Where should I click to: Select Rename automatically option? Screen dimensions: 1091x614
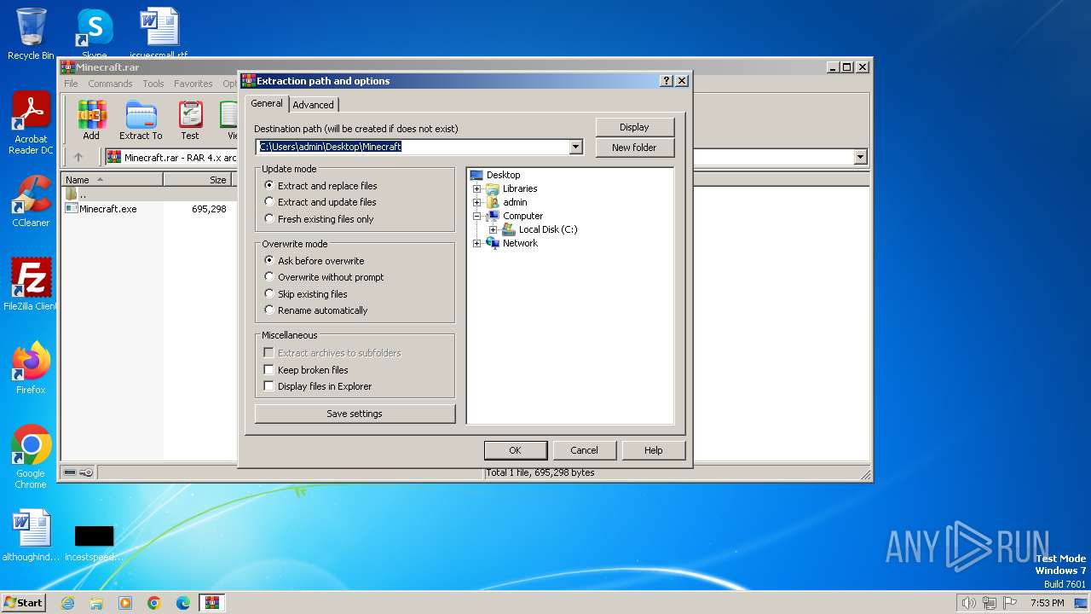[x=316, y=310]
